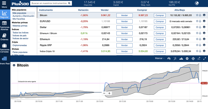Open Índices de país
208x109 pixels.
pos(19,36)
